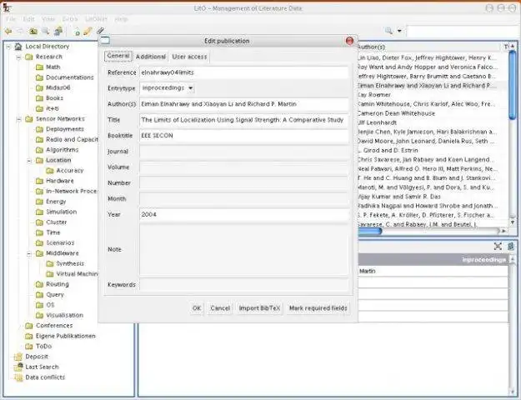Click the Title input field
Image resolution: width=521 pixels, height=400 pixels.
[244, 120]
